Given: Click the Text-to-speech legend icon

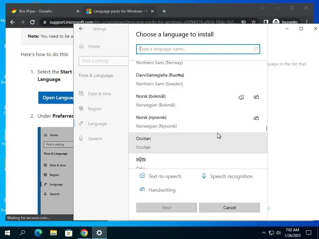Looking at the screenshot, I should tap(142, 176).
